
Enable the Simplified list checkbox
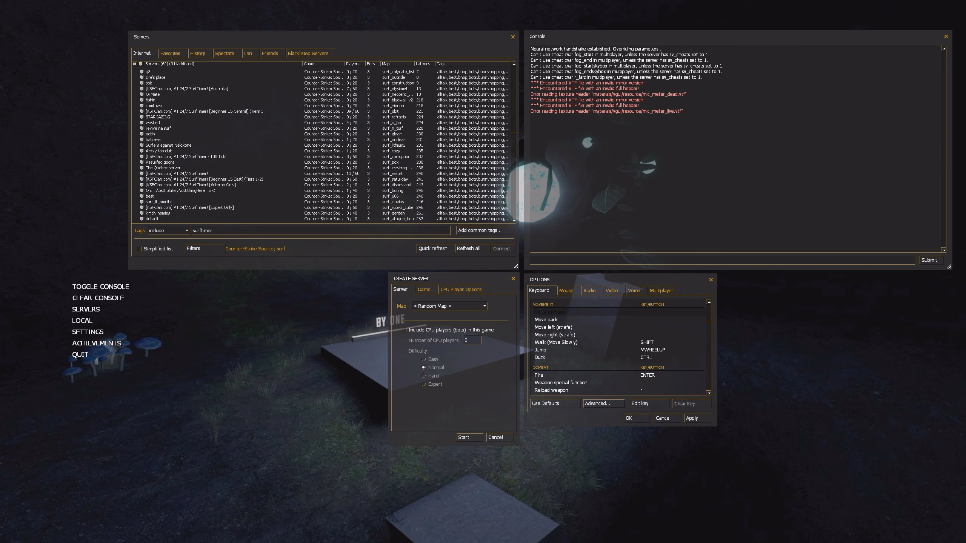pyautogui.click(x=139, y=248)
